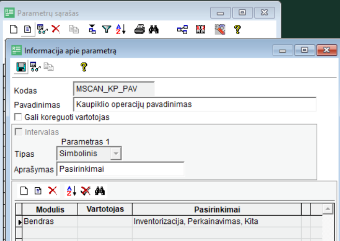340x241 pixels.
Task: Click the binoculars icon in Parametrų sąrašas toolbar
Action: (153, 29)
